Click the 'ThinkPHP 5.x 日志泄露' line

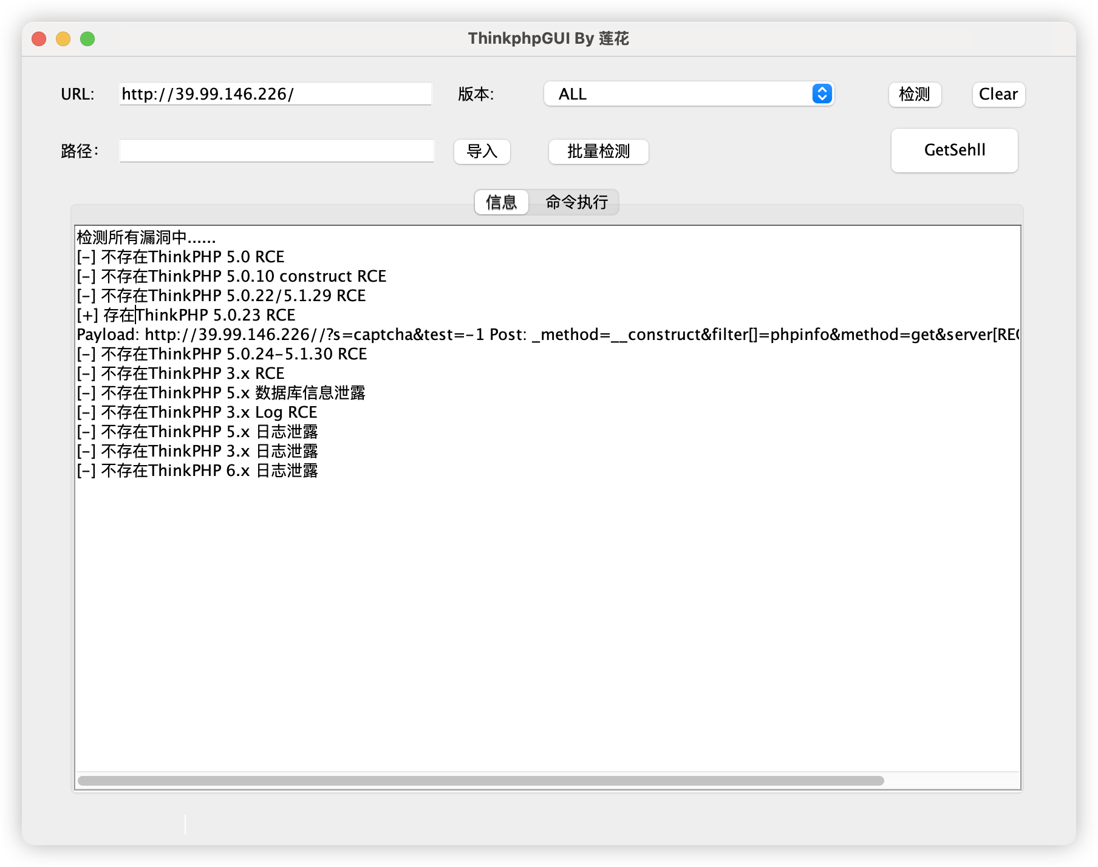point(197,432)
